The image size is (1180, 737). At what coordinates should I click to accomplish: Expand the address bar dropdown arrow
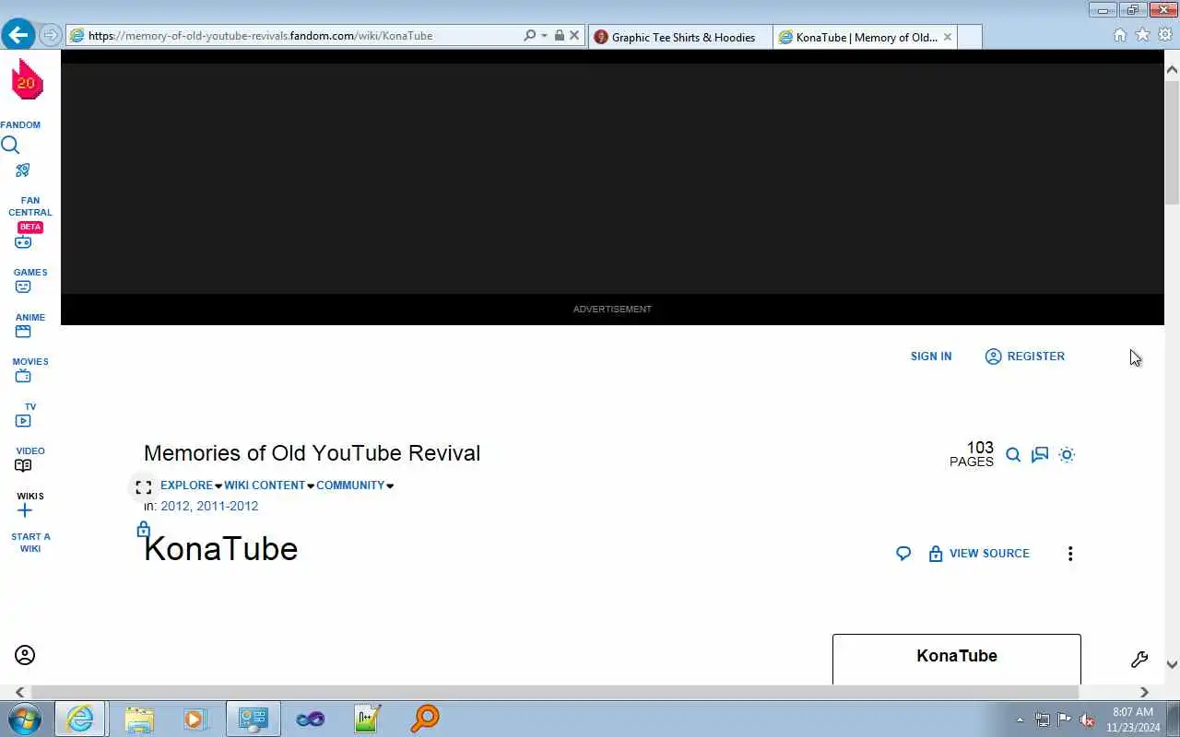pos(544,35)
